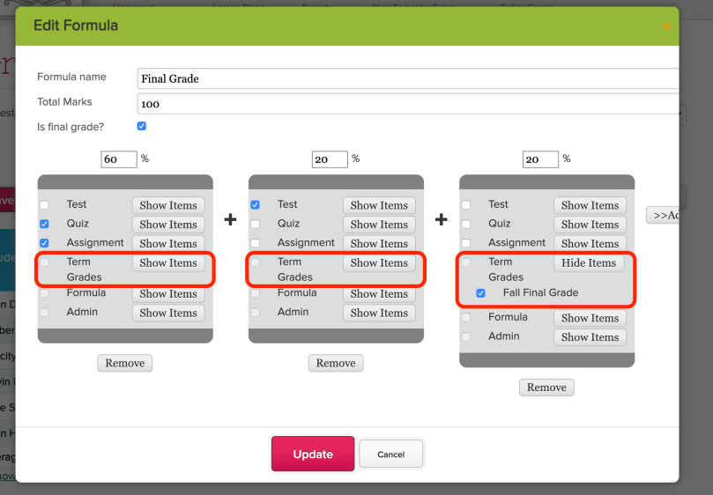Click the Update button
The height and width of the screenshot is (495, 713).
(x=312, y=454)
